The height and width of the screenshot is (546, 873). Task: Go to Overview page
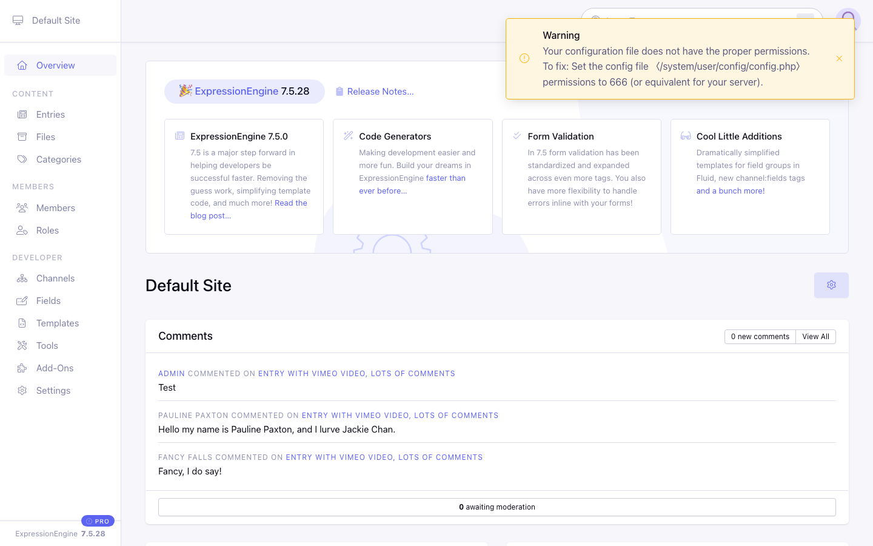tap(60, 66)
